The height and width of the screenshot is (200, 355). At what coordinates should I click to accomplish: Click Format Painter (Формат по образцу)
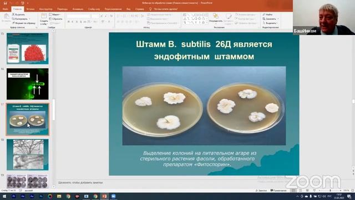click(24, 23)
